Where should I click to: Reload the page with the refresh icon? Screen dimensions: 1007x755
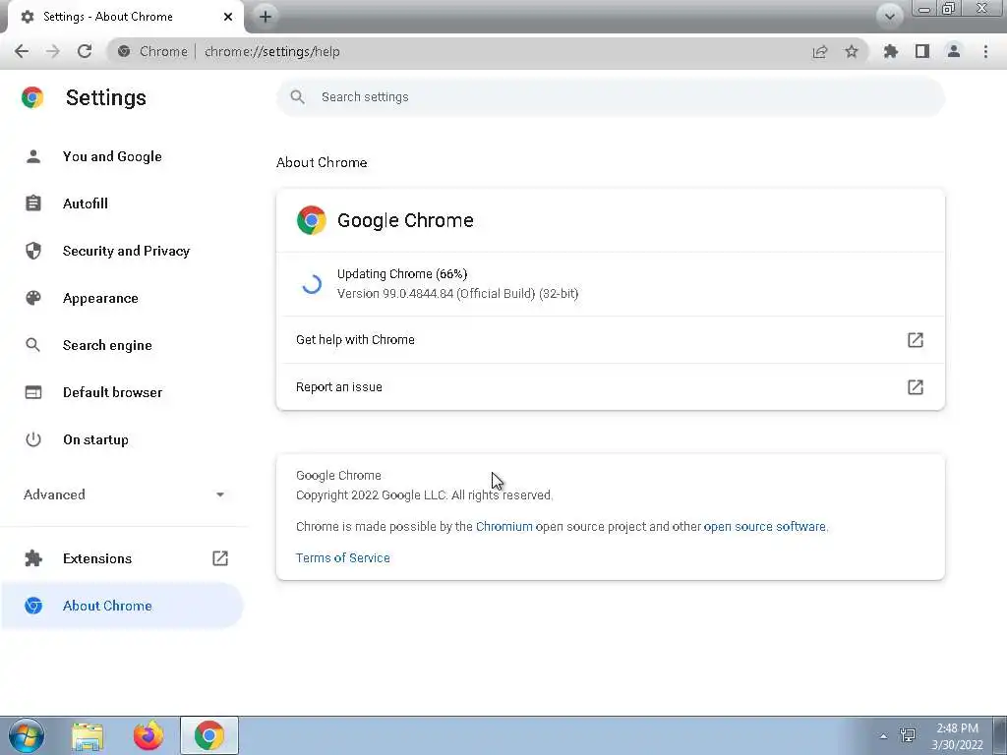pos(85,51)
